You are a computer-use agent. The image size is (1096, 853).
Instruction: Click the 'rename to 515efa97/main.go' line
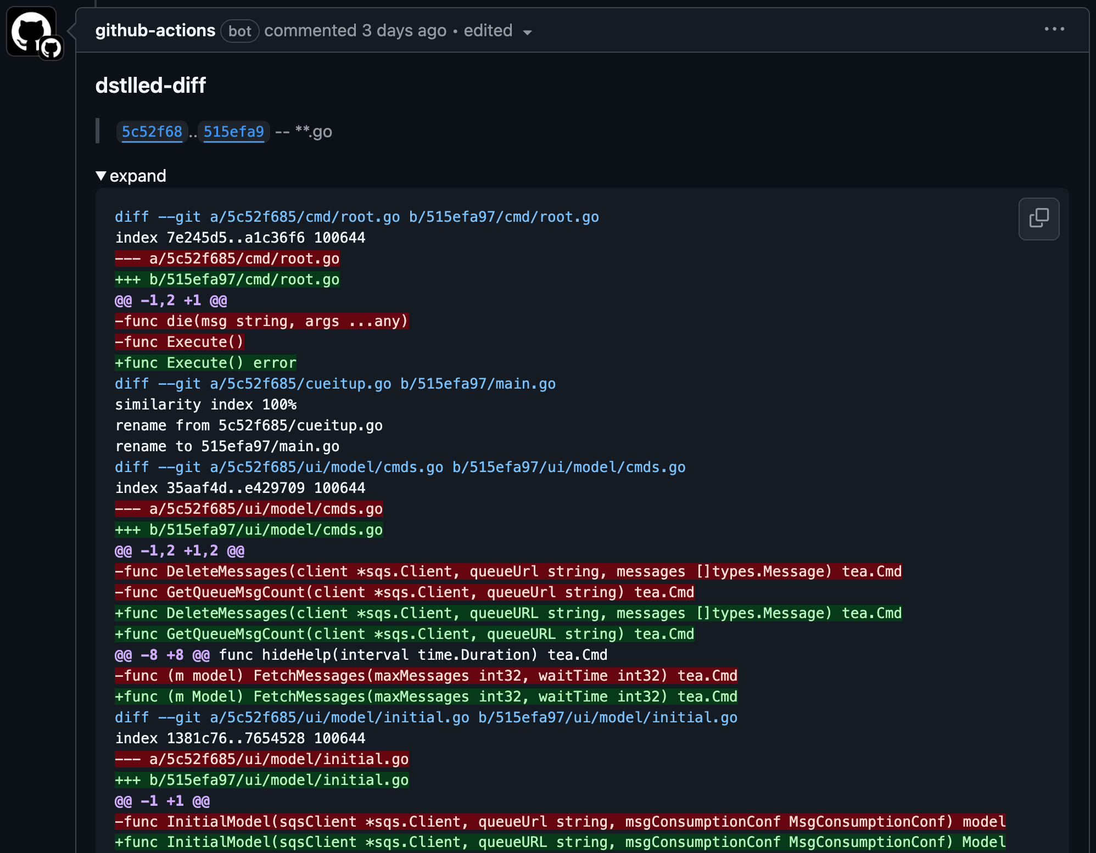[227, 446]
